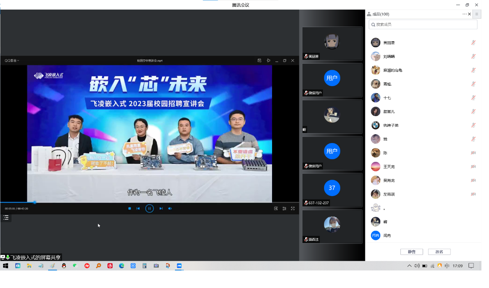
Task: Click the camera-off icon for 左雨琪
Action: point(473,194)
